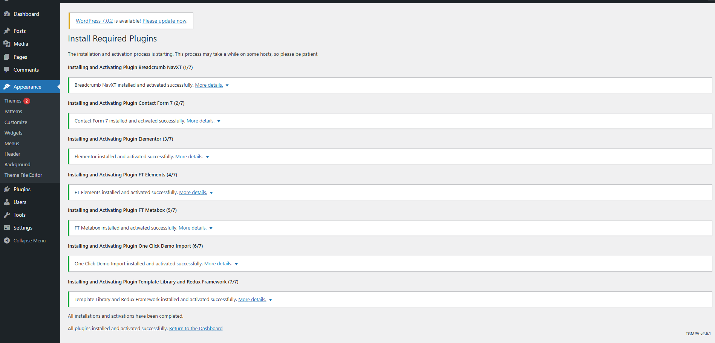Click the Comments speech bubble icon
Image resolution: width=715 pixels, height=343 pixels.
click(x=7, y=70)
